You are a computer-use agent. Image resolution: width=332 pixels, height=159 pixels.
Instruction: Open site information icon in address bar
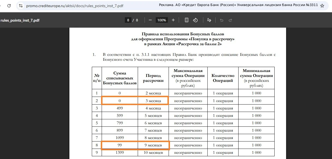[x=21, y=6]
